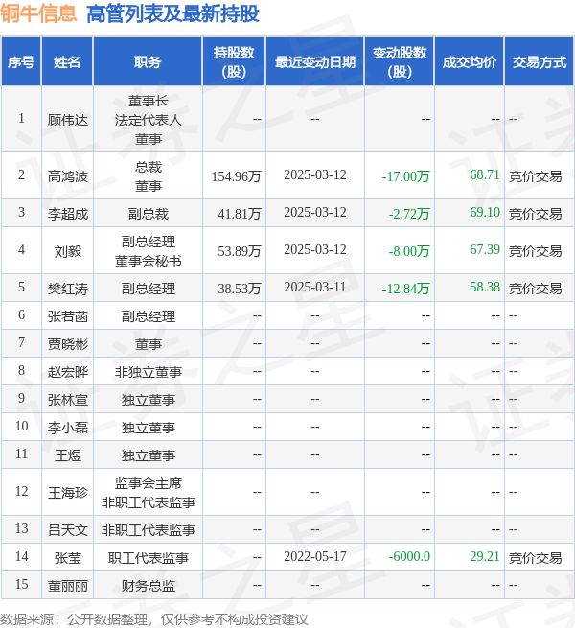Click the 变动股数(股) column header
The image size is (575, 628).
[400, 62]
